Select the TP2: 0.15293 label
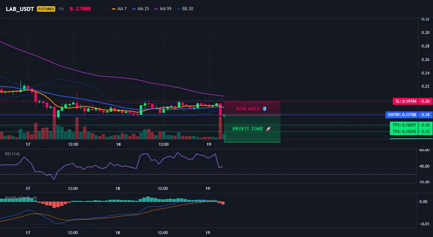 [404, 131]
